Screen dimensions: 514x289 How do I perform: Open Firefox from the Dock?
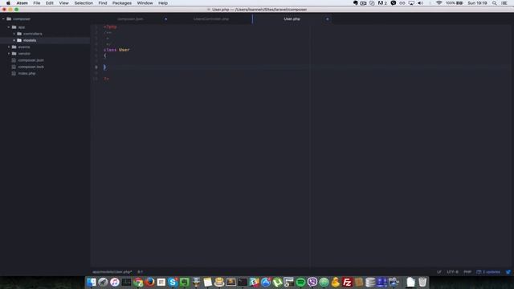[x=149, y=282]
